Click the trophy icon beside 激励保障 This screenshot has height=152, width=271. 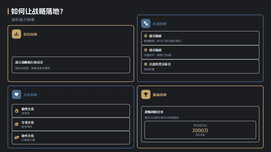146,94
